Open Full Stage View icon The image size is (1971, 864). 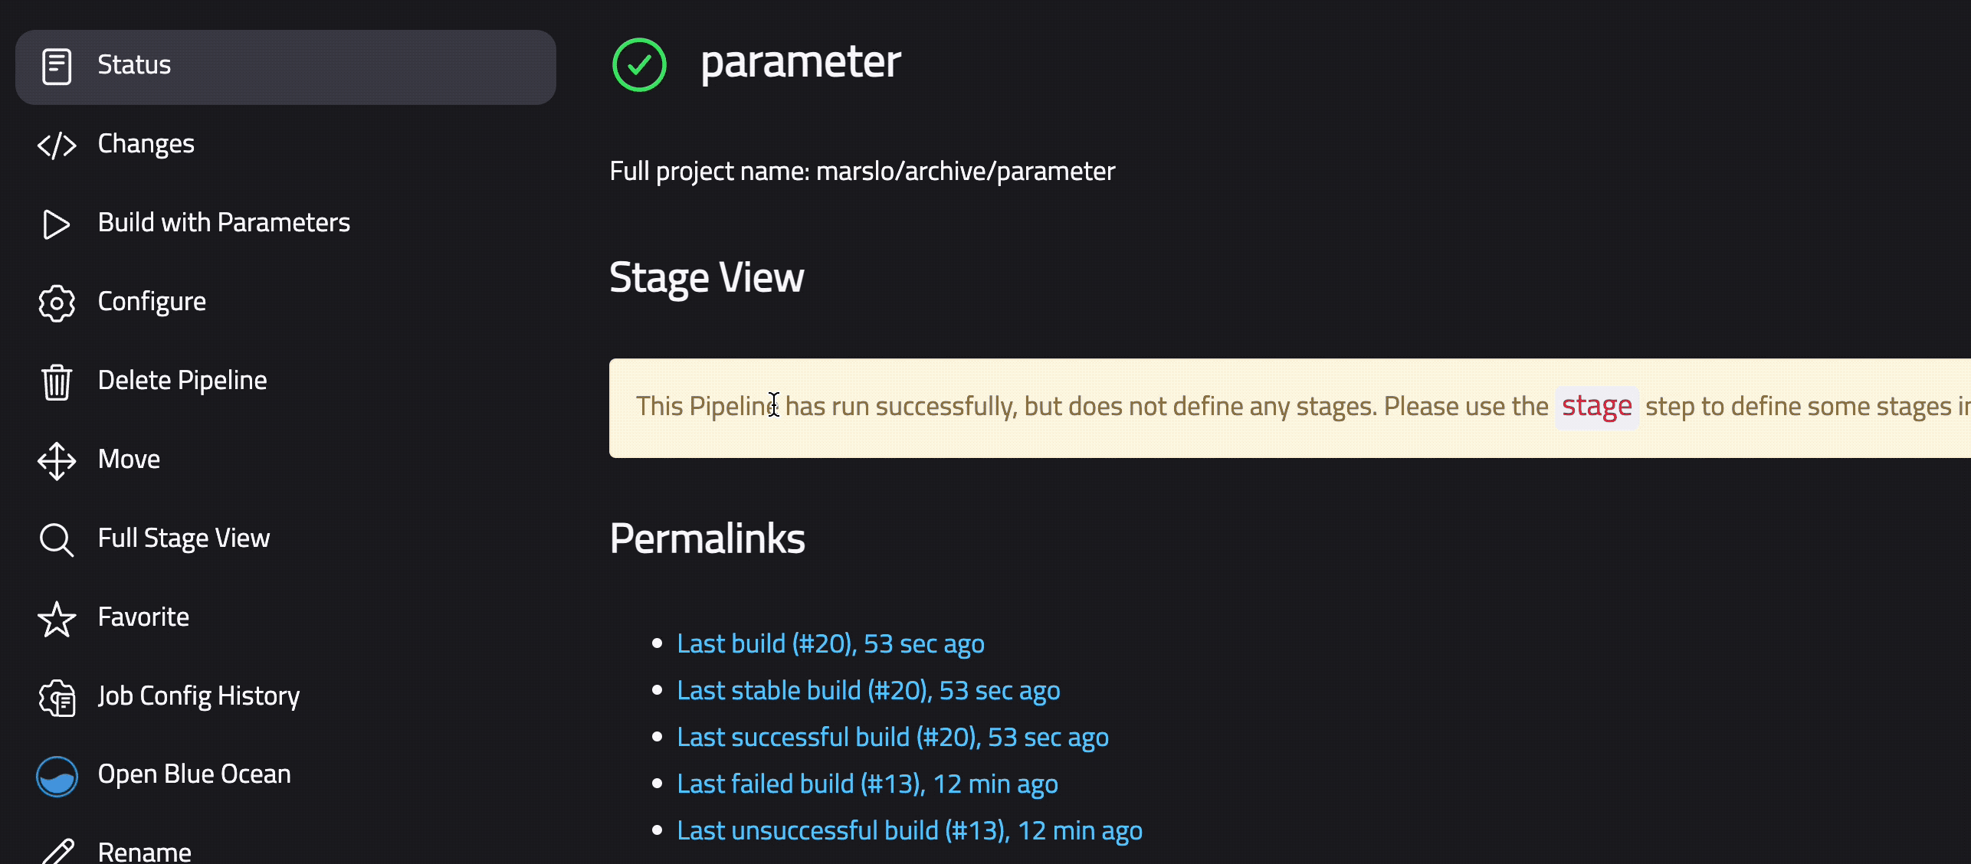[57, 538]
